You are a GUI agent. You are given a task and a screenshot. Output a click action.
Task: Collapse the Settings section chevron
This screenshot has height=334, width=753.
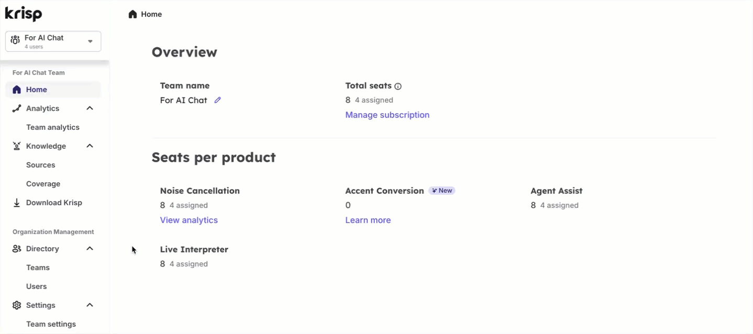click(90, 305)
